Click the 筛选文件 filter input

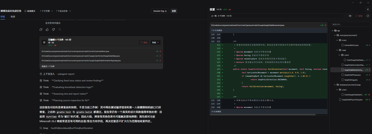[x=351, y=24]
